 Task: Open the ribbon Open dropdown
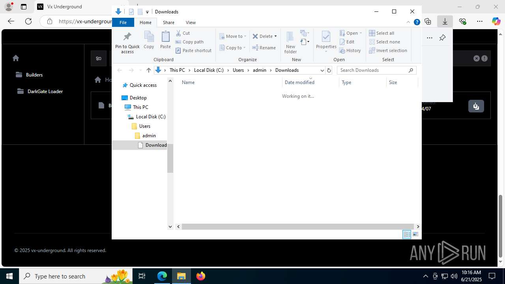click(x=350, y=33)
